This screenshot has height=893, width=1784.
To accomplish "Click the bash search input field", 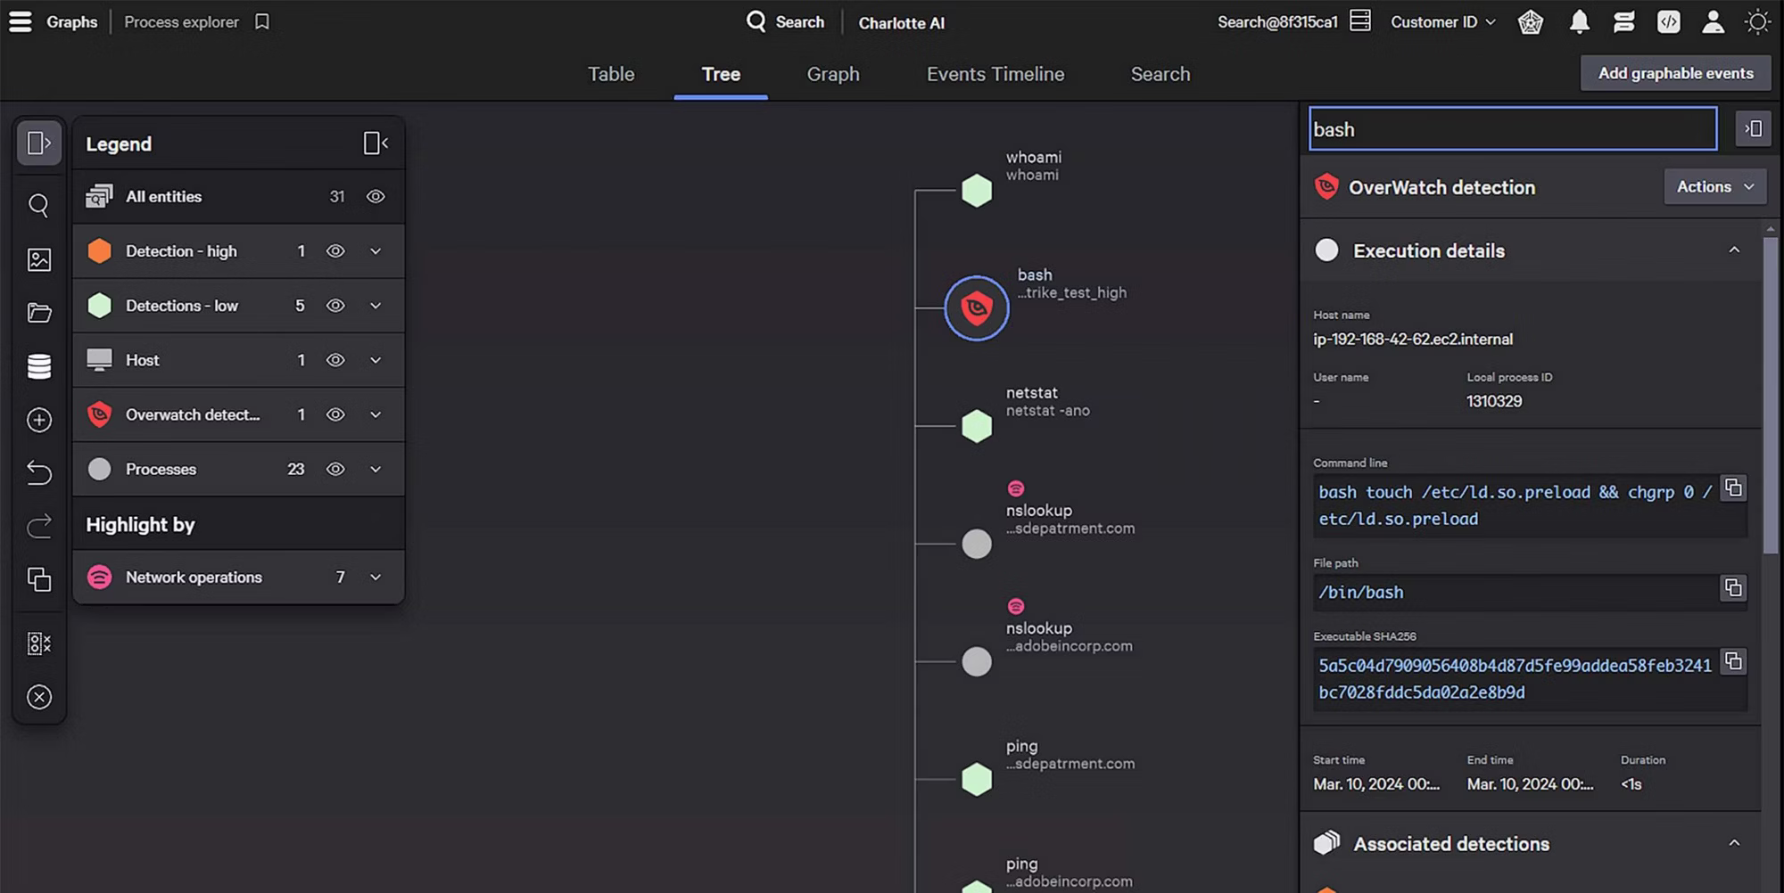I will pyautogui.click(x=1512, y=129).
